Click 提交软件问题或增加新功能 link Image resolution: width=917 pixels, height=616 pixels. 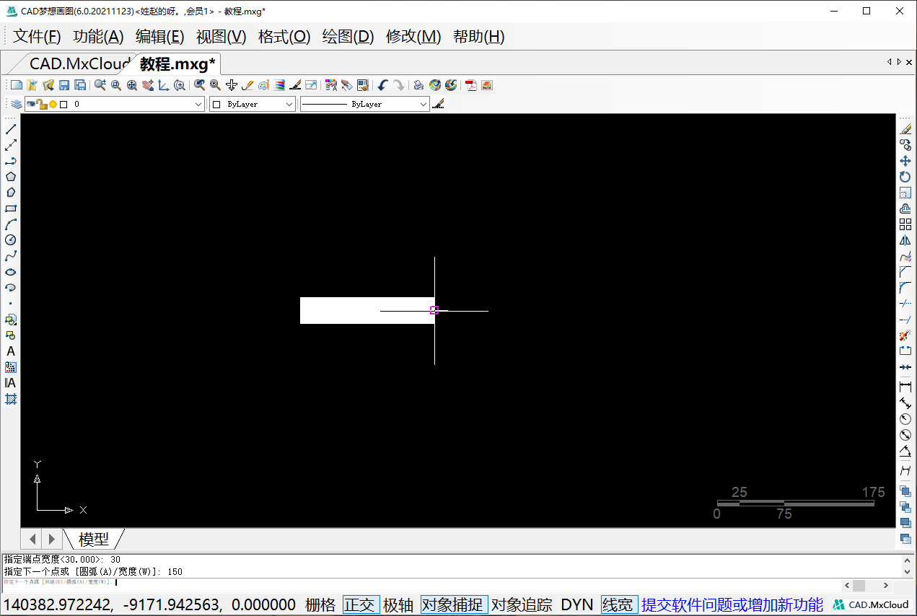point(732,604)
